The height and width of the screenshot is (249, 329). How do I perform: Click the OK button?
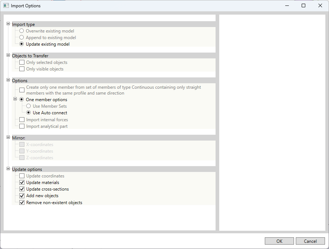[x=279, y=241]
